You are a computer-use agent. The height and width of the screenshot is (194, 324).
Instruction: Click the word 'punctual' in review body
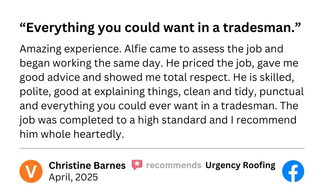click(282, 92)
